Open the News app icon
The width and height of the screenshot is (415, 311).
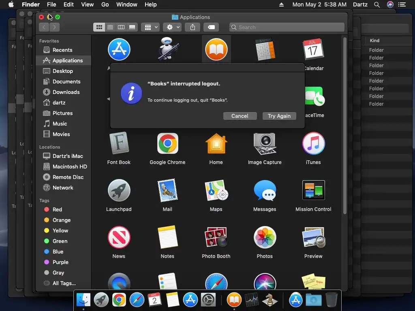click(x=119, y=237)
